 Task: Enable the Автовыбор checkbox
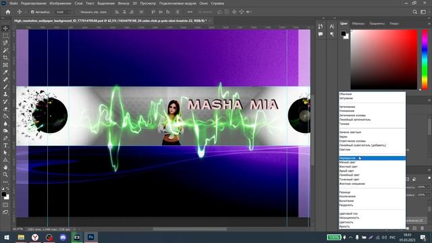click(x=32, y=12)
